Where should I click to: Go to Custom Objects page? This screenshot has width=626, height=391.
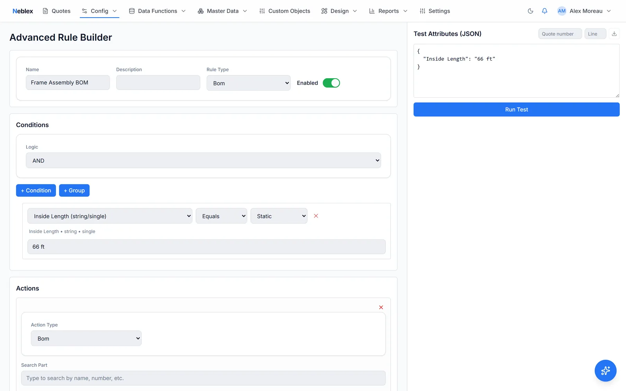click(x=284, y=11)
